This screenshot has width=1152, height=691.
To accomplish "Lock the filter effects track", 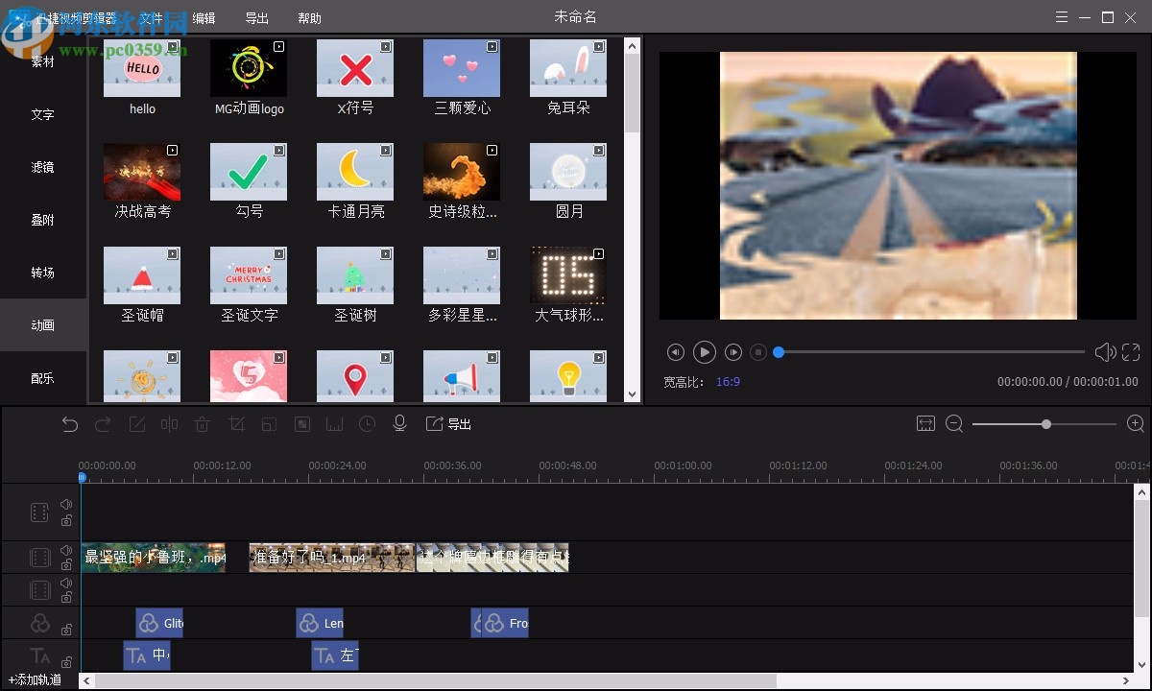I will pyautogui.click(x=66, y=631).
